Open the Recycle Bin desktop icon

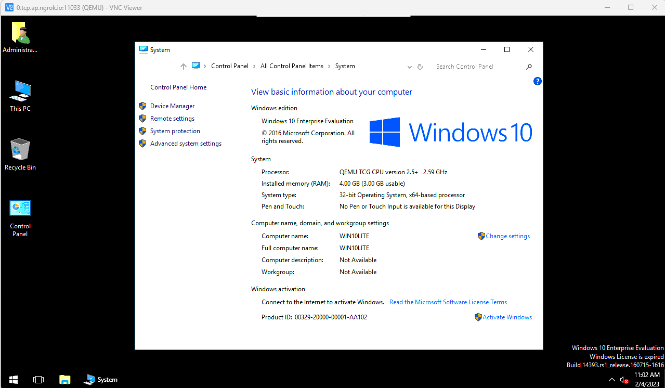pos(20,150)
